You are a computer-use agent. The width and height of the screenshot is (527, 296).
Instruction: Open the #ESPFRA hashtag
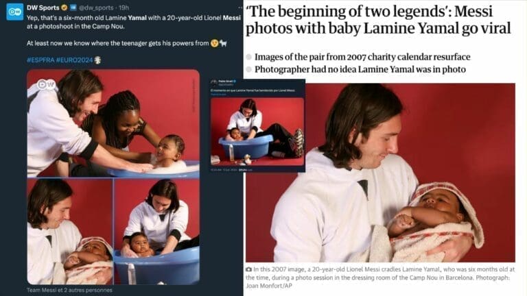(x=40, y=60)
